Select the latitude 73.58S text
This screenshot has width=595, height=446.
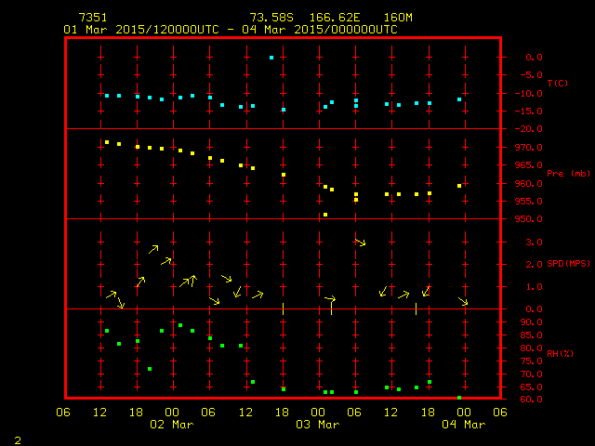tap(271, 18)
